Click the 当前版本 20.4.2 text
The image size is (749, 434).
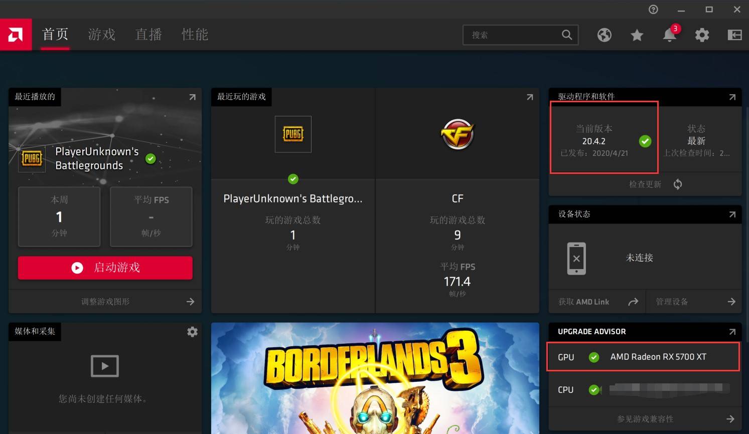click(x=594, y=135)
